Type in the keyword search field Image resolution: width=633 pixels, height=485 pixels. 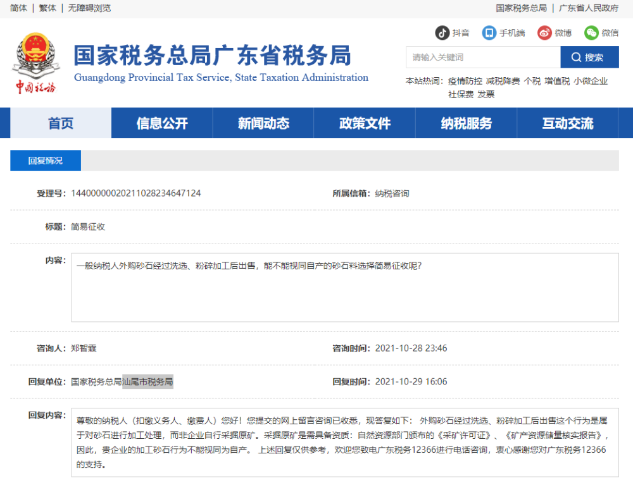(483, 58)
